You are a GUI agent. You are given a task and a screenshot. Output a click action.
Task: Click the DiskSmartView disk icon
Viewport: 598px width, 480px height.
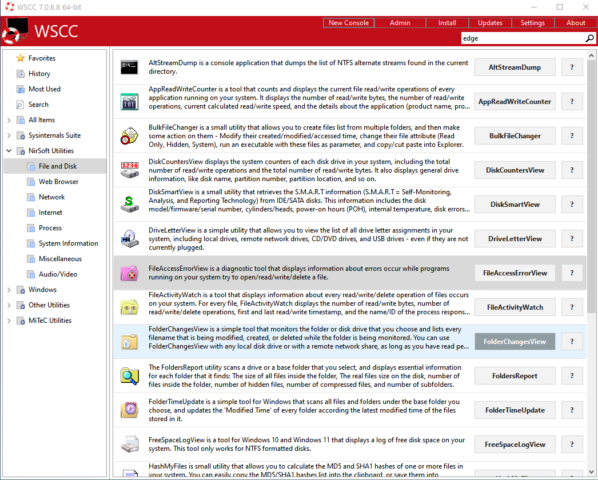130,205
